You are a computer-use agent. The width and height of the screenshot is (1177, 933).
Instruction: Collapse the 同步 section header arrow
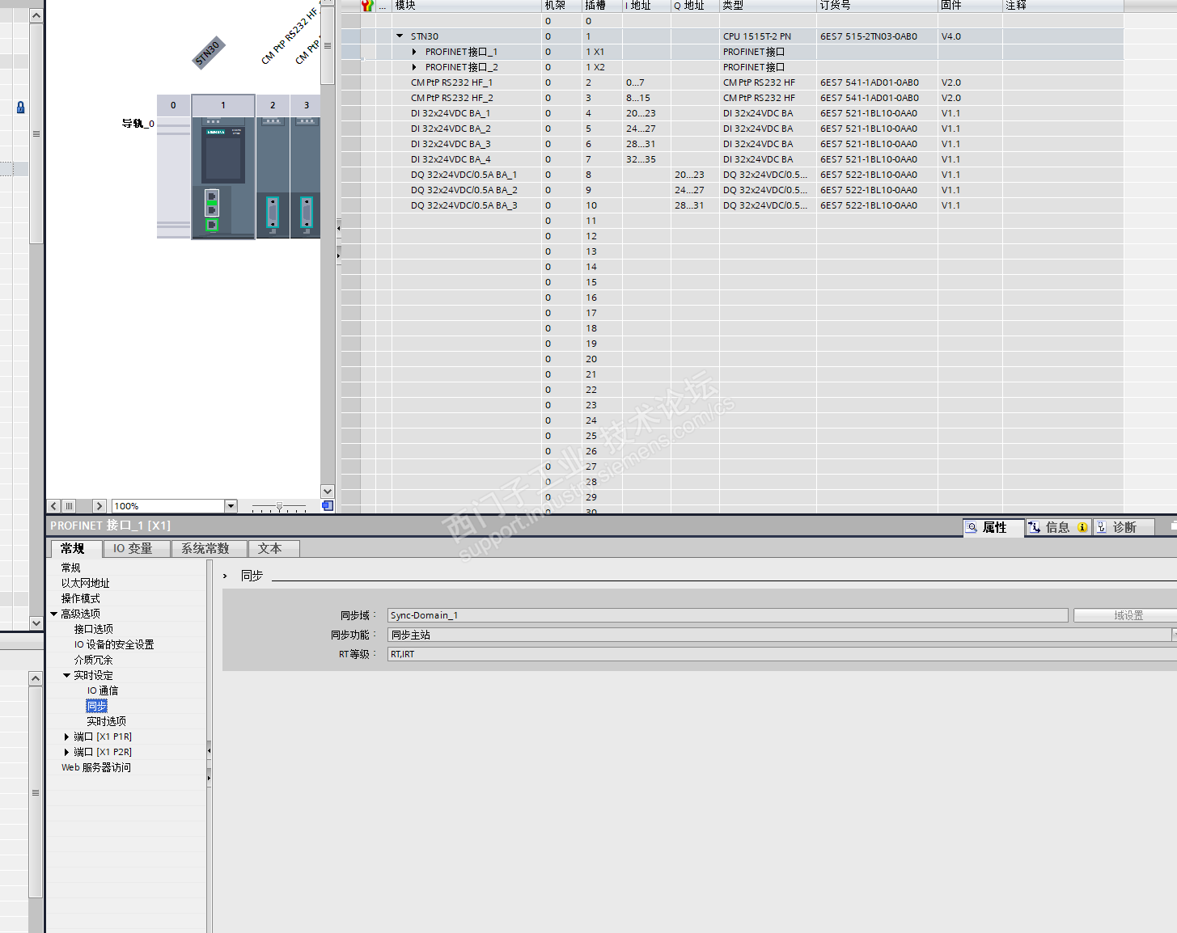[225, 576]
